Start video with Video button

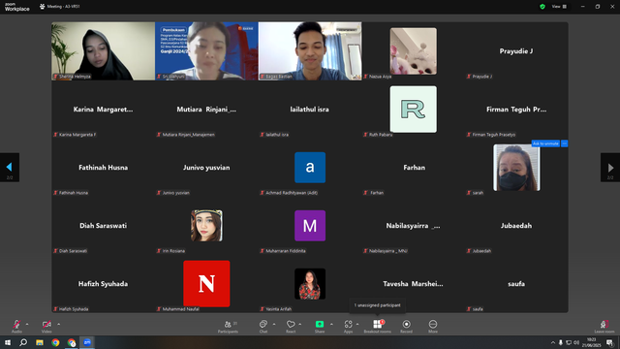click(x=46, y=326)
